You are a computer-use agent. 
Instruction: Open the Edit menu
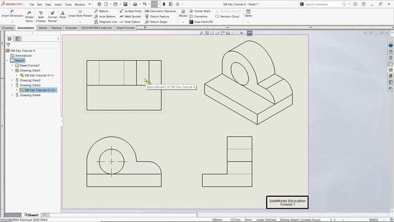[39, 4]
